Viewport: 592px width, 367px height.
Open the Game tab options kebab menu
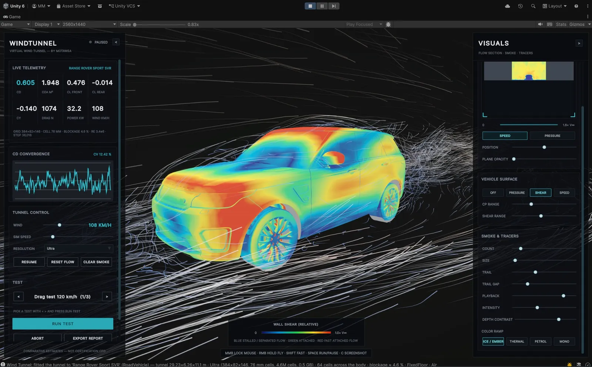(588, 17)
